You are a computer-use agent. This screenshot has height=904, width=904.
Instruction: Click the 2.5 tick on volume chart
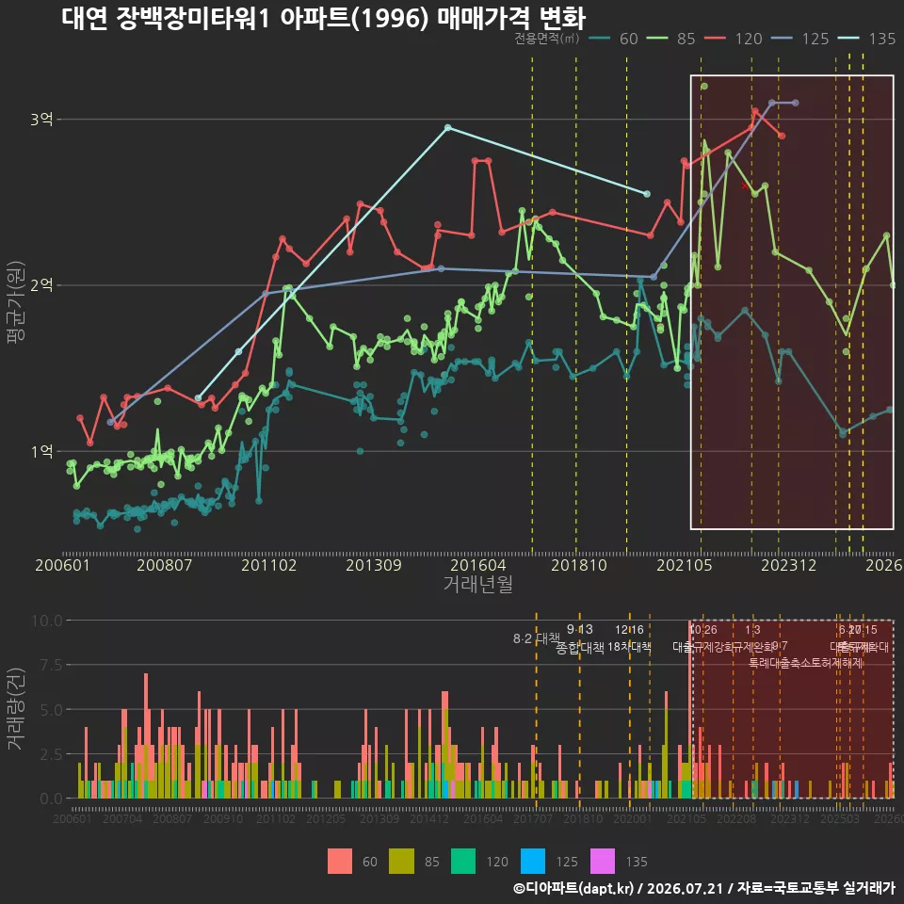51,754
